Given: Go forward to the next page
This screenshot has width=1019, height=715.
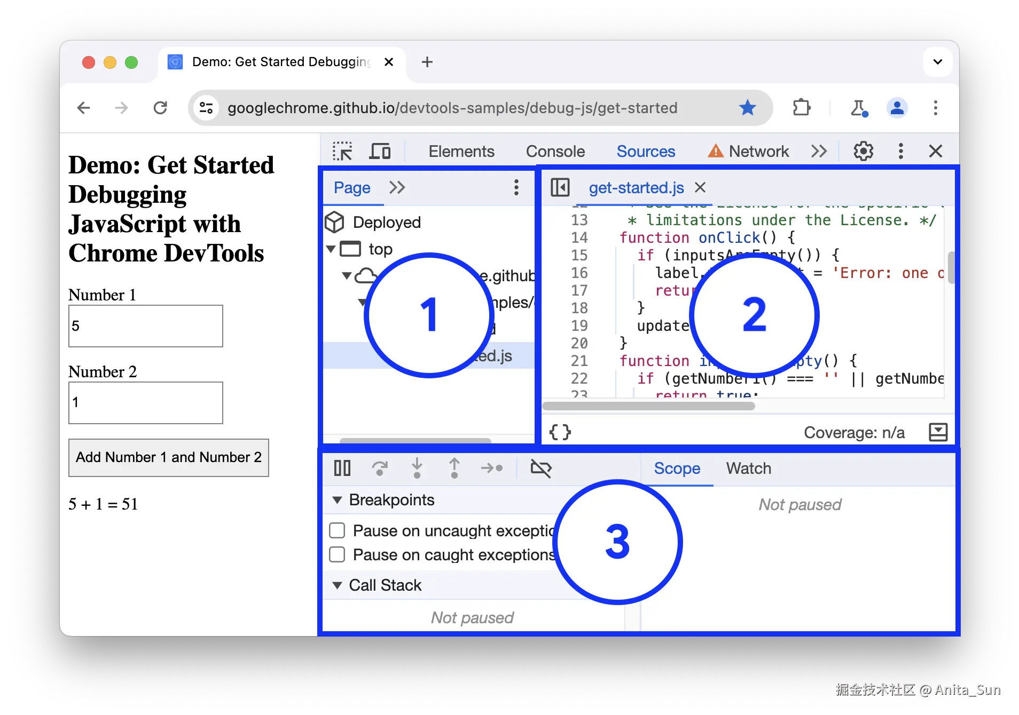Looking at the screenshot, I should [122, 108].
